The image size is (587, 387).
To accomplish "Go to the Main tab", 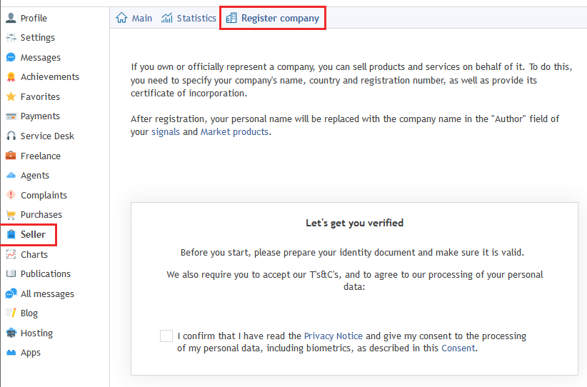I will pyautogui.click(x=134, y=18).
